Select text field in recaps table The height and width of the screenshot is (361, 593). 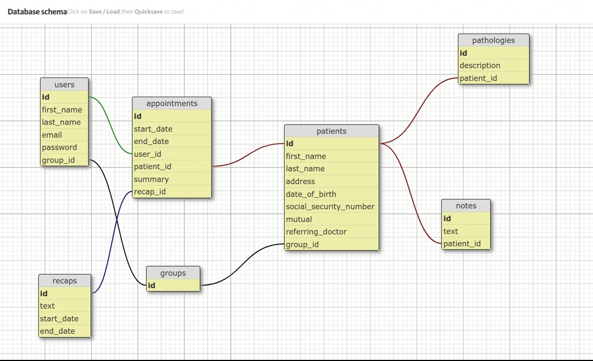click(x=65, y=306)
